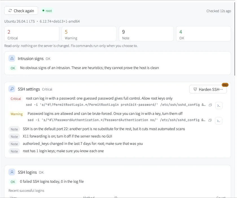Image resolution: width=237 pixels, height=198 pixels.
Task: Run the PasswordAuthentication fix in terminal
Action: pyautogui.click(x=219, y=121)
